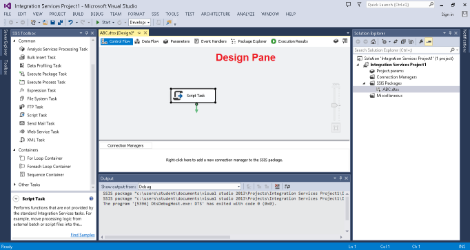470x250 pixels.
Task: Click the feedback speech bubble icon
Action: point(348,5)
